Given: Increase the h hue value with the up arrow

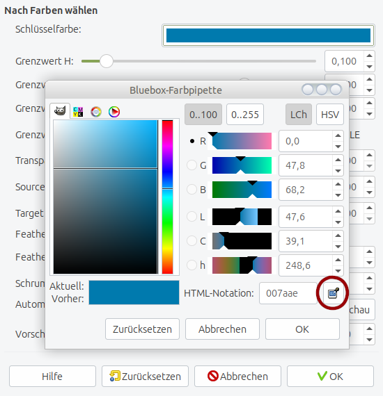Looking at the screenshot, I should coord(338,260).
